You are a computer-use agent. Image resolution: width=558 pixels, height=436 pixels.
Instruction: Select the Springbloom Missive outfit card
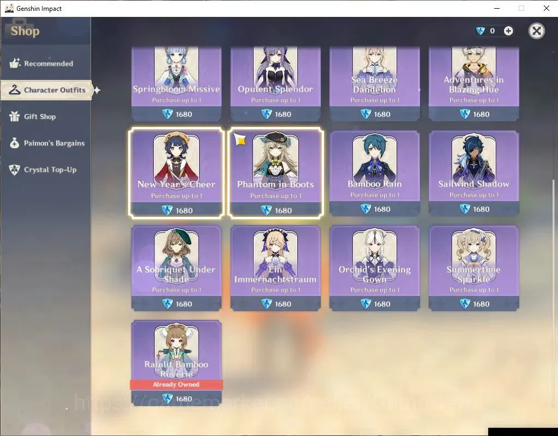[177, 84]
